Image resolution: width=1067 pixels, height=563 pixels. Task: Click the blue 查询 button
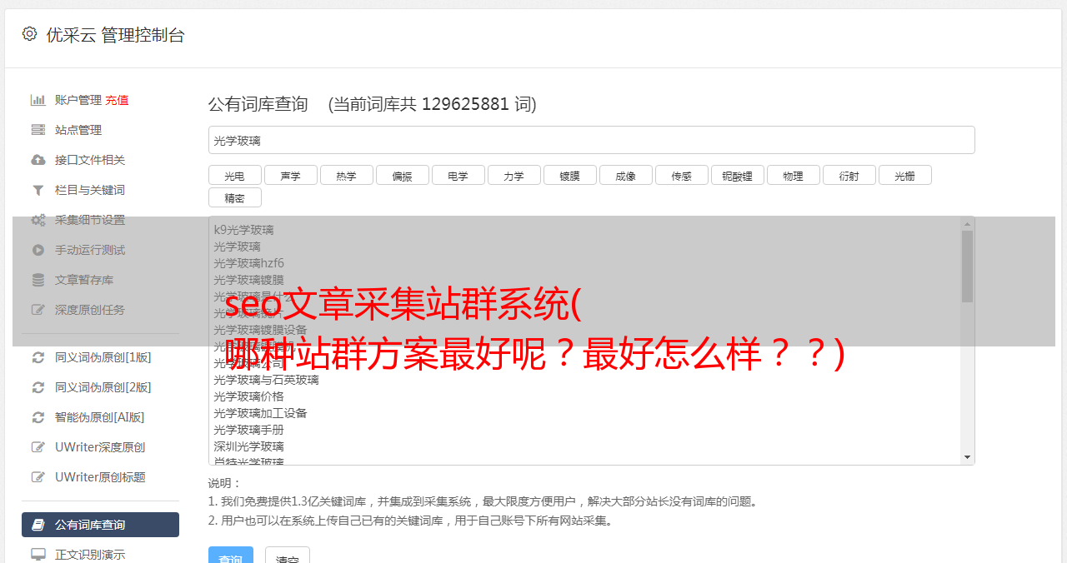pyautogui.click(x=231, y=556)
